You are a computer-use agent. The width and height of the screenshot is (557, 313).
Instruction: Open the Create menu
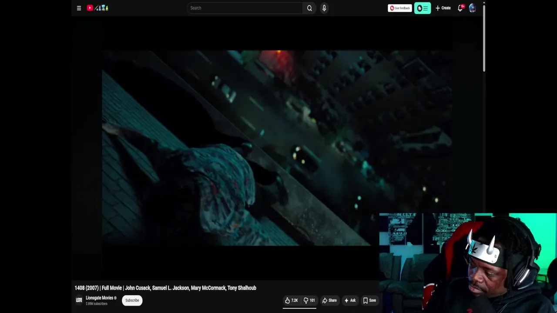pyautogui.click(x=443, y=8)
